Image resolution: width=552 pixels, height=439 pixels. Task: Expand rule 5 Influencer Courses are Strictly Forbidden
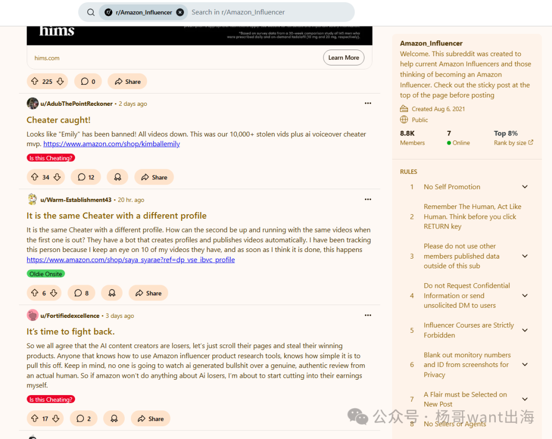[x=525, y=330]
